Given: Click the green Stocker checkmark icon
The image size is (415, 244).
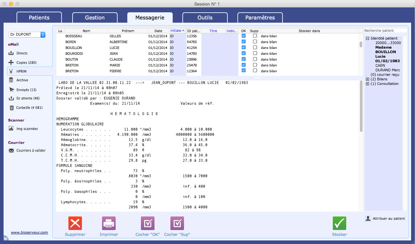Looking at the screenshot, I should coord(340,223).
